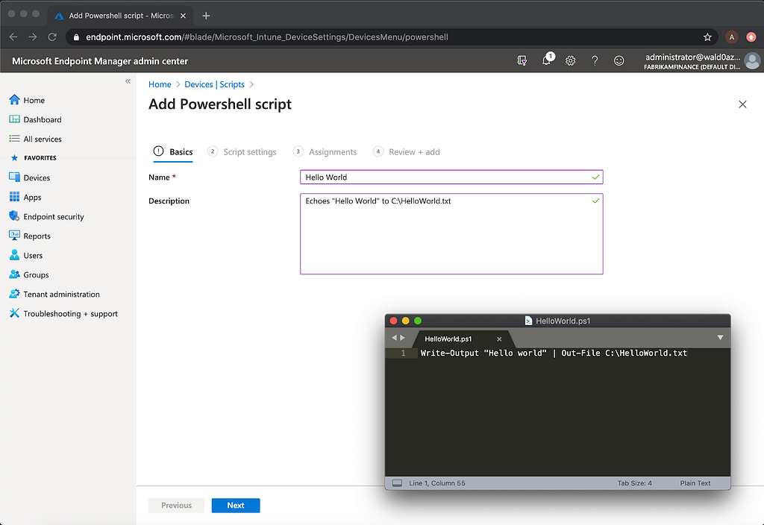Open the settings gear in header
The height and width of the screenshot is (525, 764).
click(570, 61)
